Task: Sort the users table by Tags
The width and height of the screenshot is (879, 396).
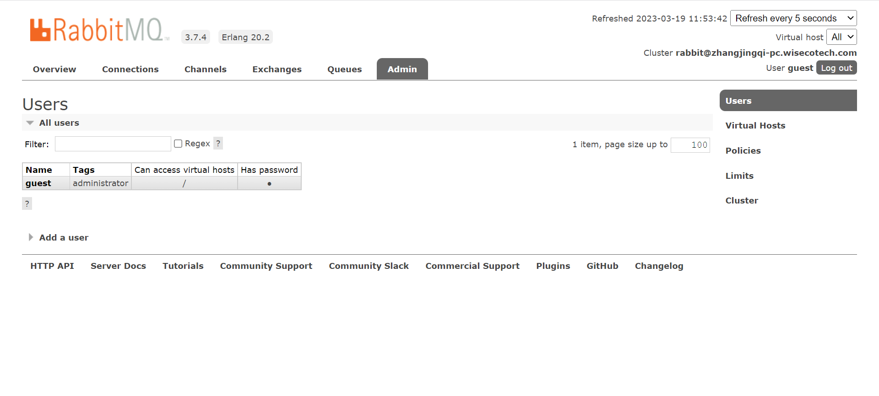Action: click(84, 170)
